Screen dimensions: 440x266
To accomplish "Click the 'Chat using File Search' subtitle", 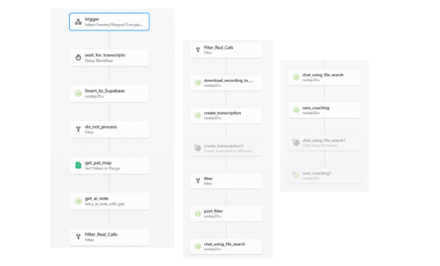I will (x=320, y=145).
